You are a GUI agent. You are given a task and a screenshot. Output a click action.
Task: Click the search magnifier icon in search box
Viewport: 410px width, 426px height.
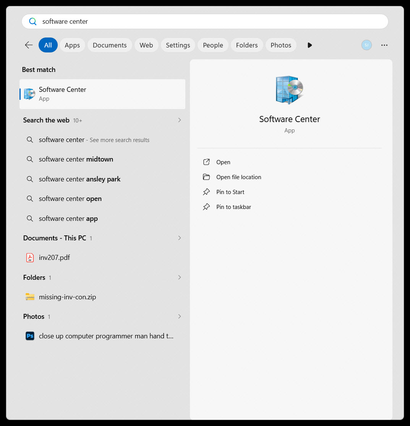[32, 21]
